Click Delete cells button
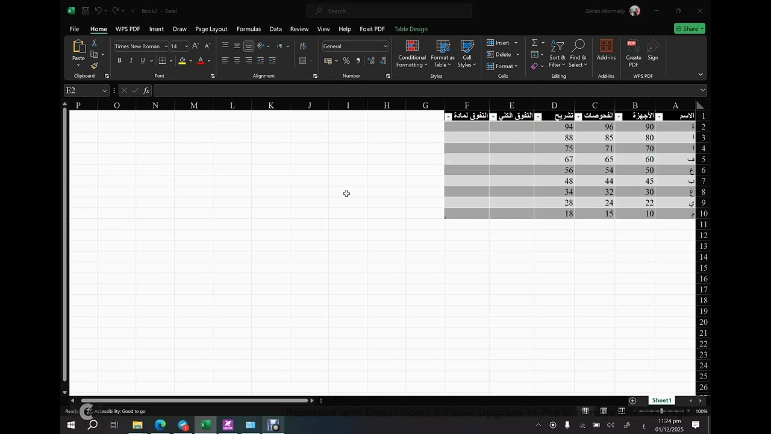Screen dimensions: 771x434 click(x=502, y=54)
